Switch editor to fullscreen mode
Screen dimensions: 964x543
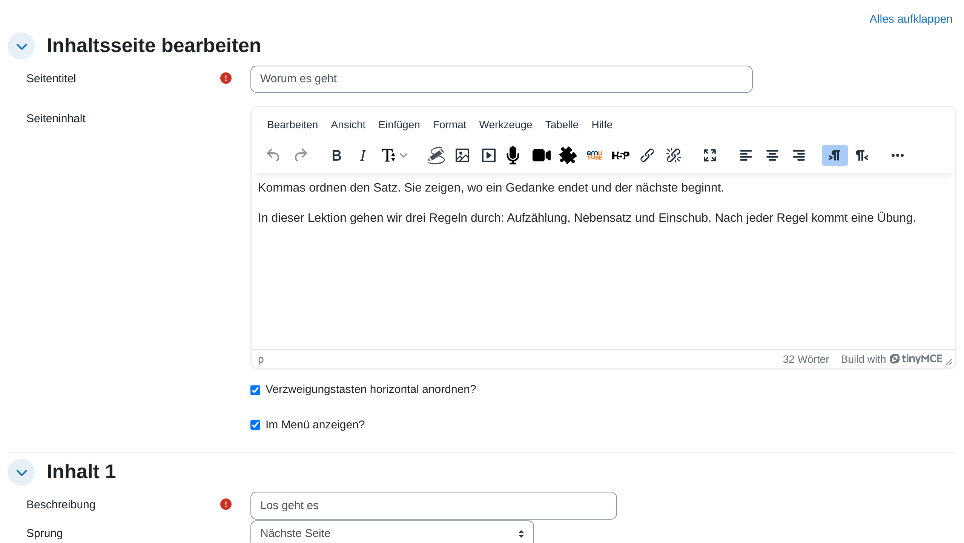[x=710, y=155]
